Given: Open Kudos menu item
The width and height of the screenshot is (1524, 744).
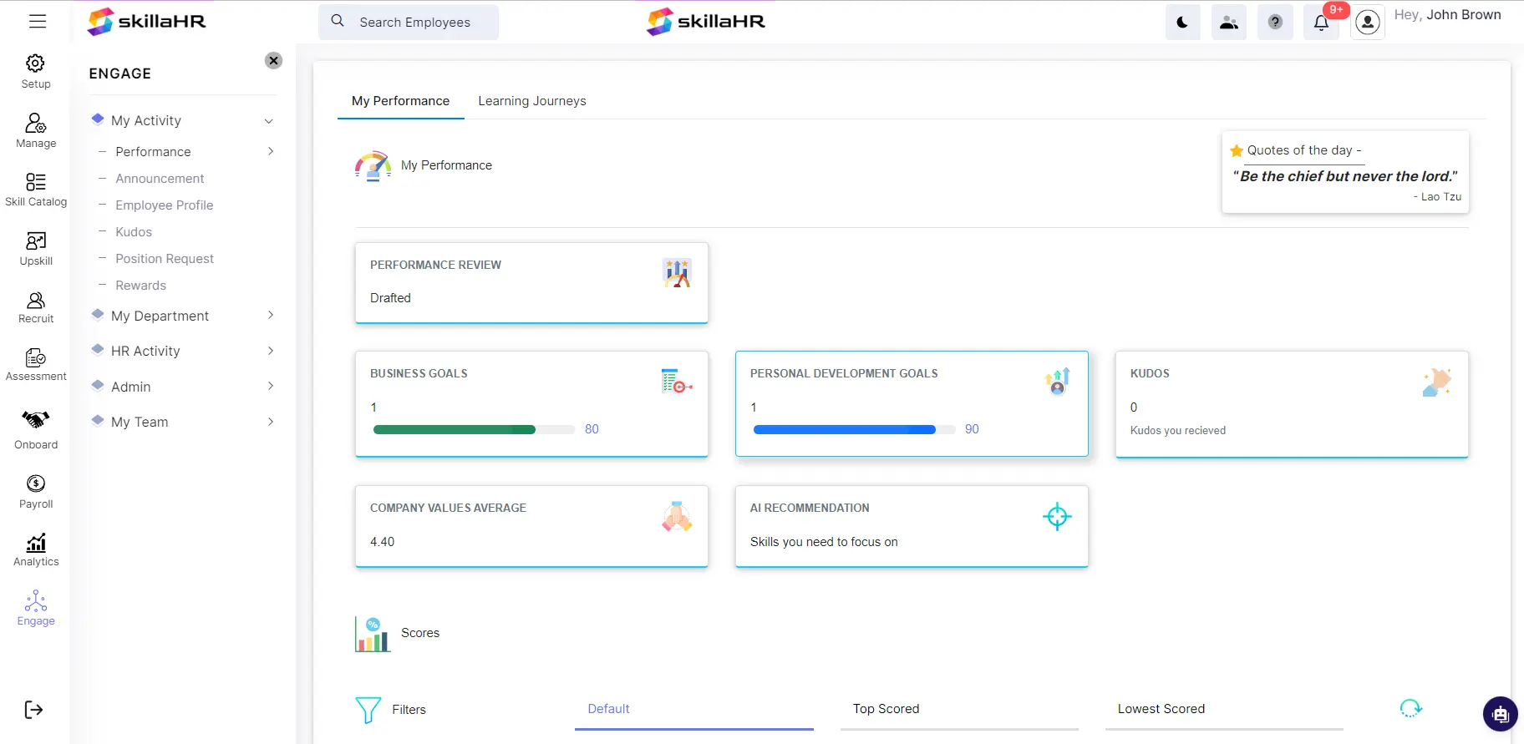Looking at the screenshot, I should (x=134, y=232).
